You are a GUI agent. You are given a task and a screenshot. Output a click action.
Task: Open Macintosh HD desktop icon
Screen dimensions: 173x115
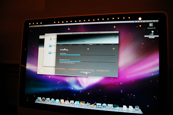(152, 25)
